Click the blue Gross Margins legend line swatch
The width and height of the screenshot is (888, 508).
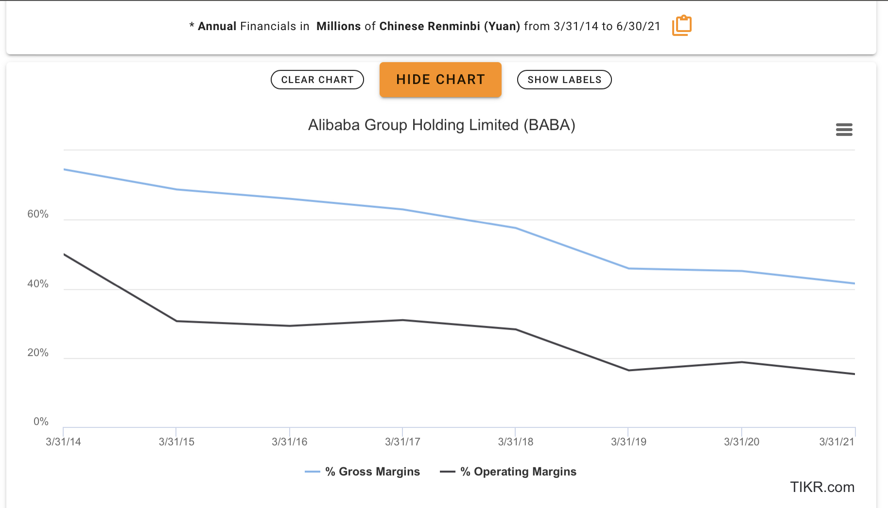(312, 472)
